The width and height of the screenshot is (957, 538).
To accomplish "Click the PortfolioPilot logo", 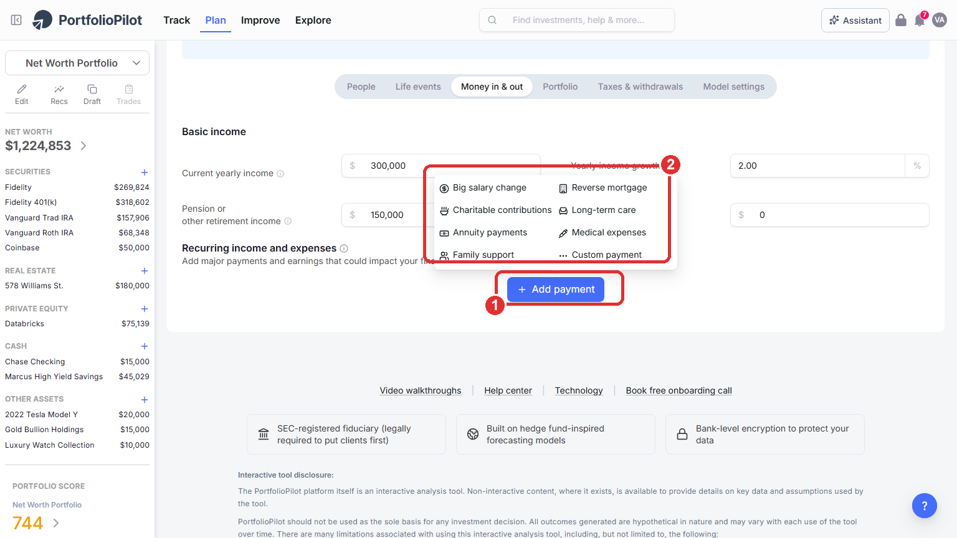I will click(87, 20).
